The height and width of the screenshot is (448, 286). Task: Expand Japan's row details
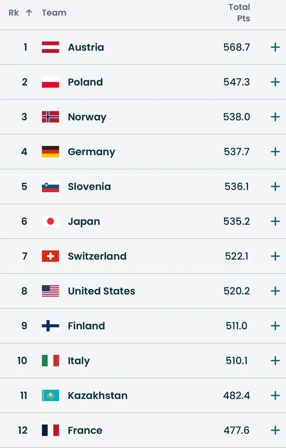275,222
